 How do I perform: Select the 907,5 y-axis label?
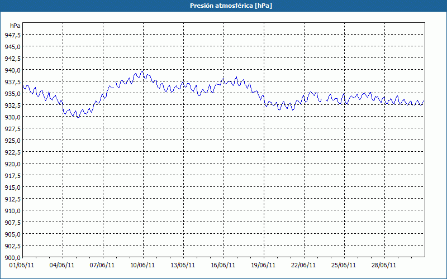pyautogui.click(x=12, y=223)
